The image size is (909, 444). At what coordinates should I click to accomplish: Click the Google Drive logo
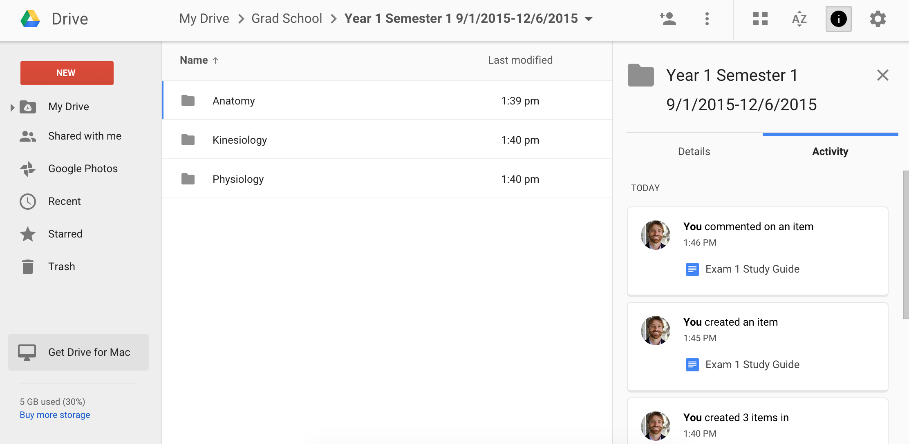point(31,19)
